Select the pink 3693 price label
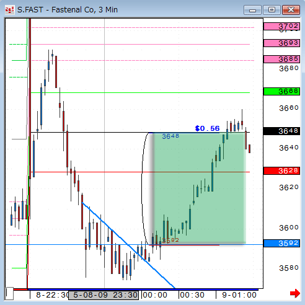 [281, 43]
